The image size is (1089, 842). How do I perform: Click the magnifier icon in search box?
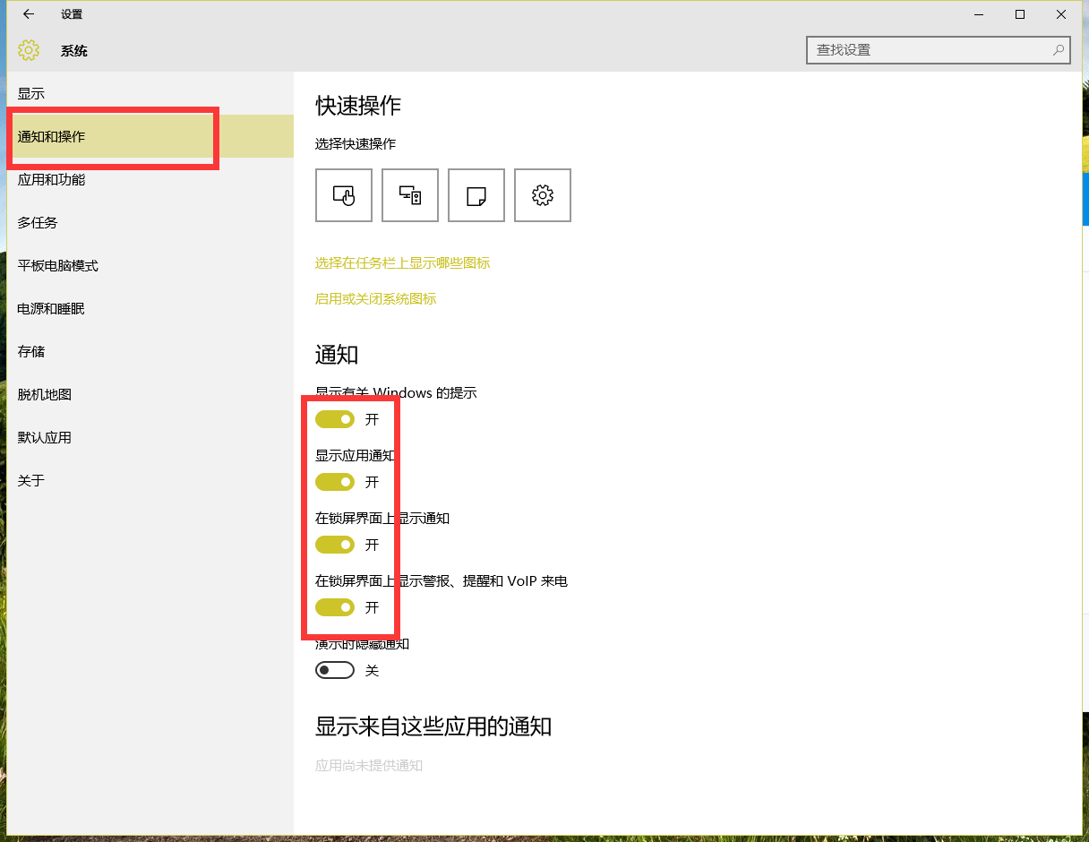(1059, 50)
